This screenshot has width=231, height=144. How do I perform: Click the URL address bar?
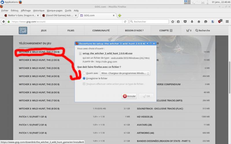click(x=65, y=22)
